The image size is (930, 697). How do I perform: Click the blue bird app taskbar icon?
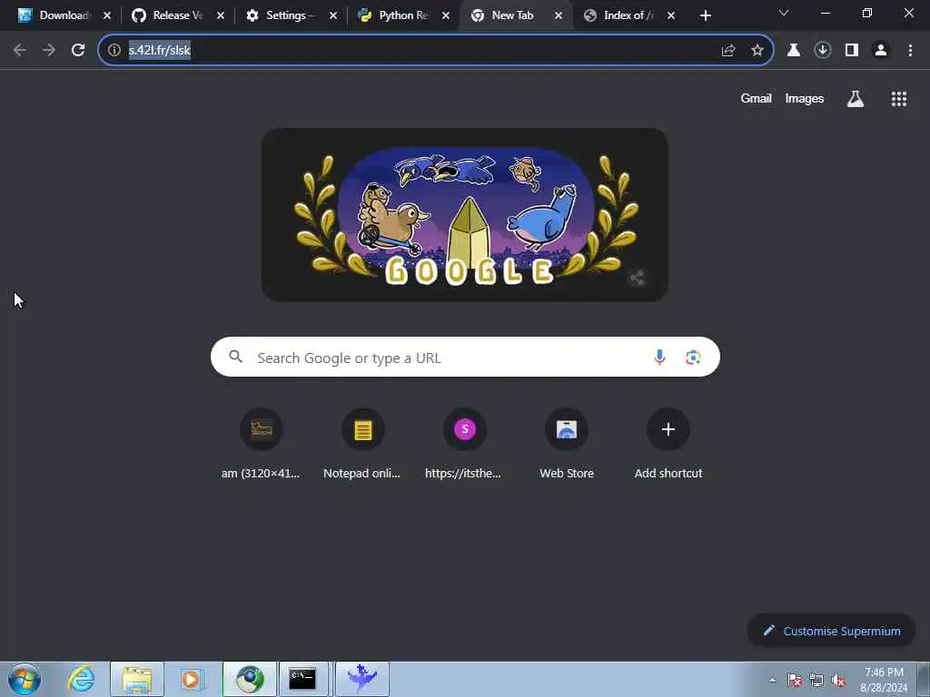click(x=362, y=679)
